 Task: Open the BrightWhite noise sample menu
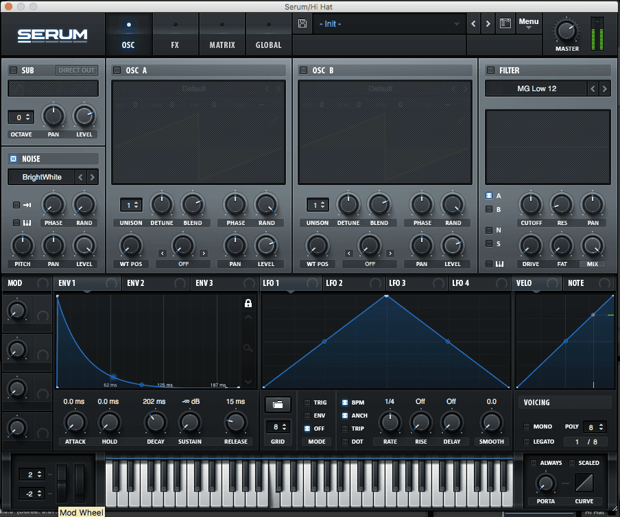coord(42,177)
